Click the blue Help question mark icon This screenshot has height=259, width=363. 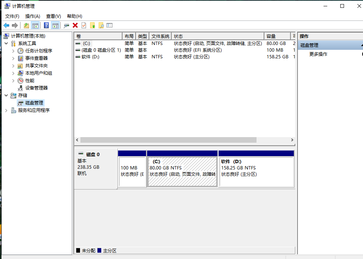pos(46,25)
